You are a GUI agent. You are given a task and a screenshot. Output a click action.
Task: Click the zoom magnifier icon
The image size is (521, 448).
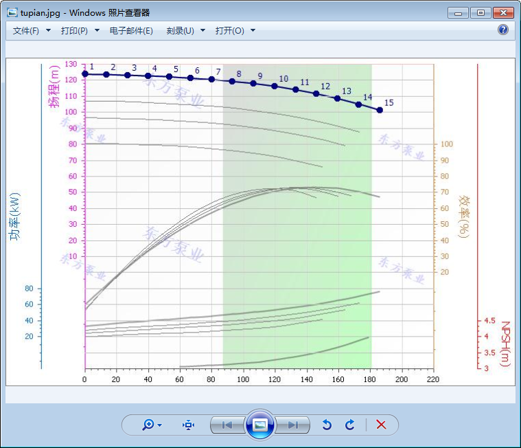(148, 425)
